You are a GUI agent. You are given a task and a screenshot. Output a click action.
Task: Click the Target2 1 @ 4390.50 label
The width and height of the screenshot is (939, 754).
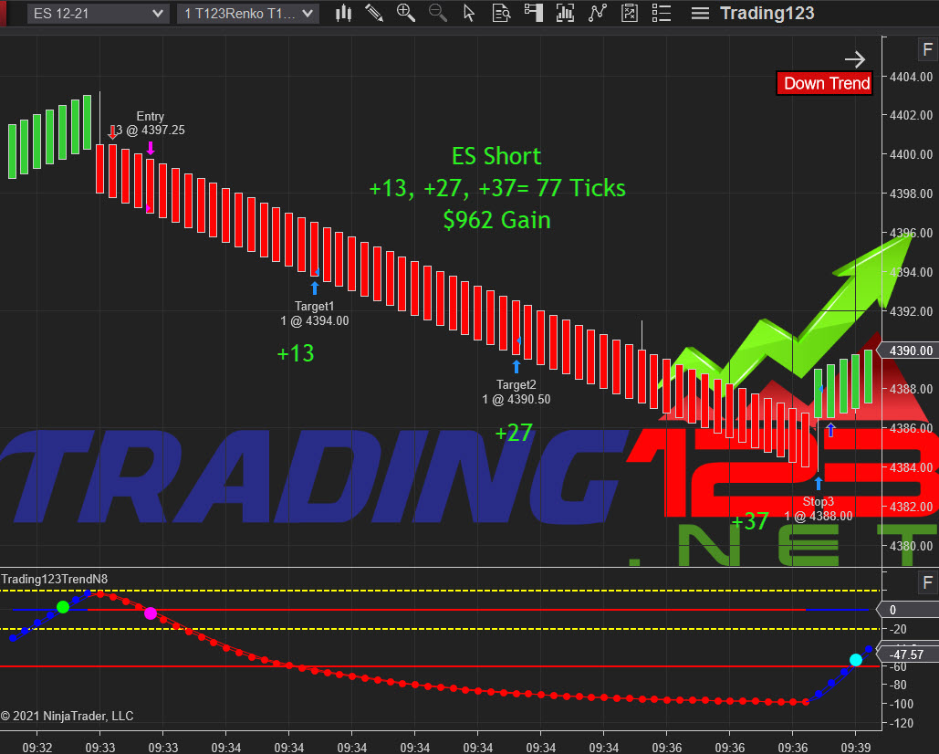[x=516, y=392]
